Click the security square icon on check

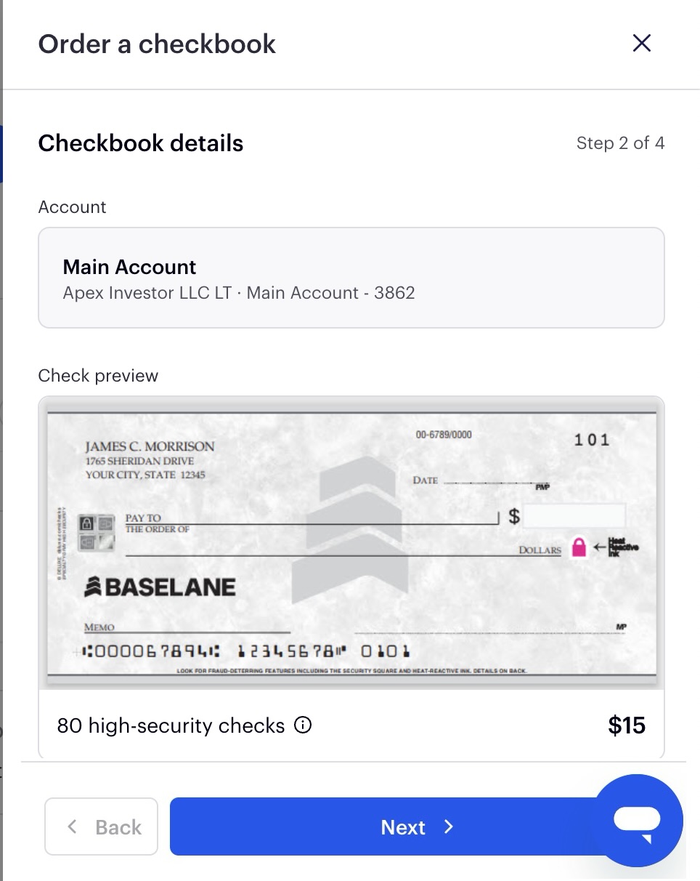(x=97, y=532)
